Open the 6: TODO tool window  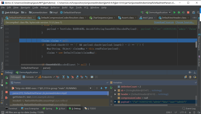point(90,109)
